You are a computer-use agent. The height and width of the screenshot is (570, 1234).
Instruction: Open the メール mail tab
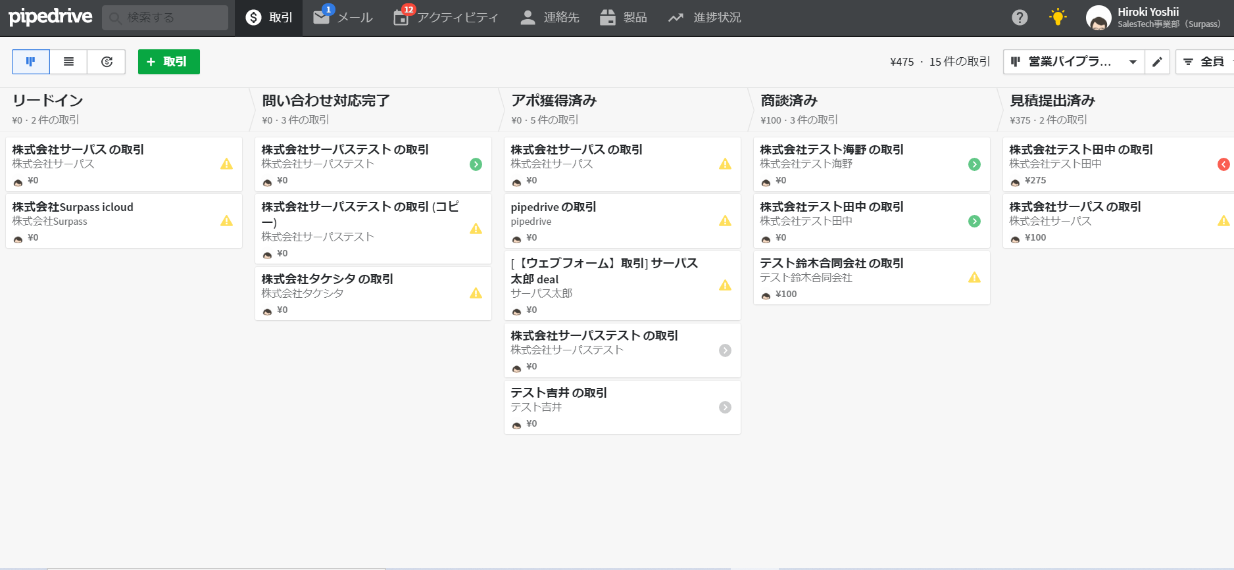pos(343,18)
